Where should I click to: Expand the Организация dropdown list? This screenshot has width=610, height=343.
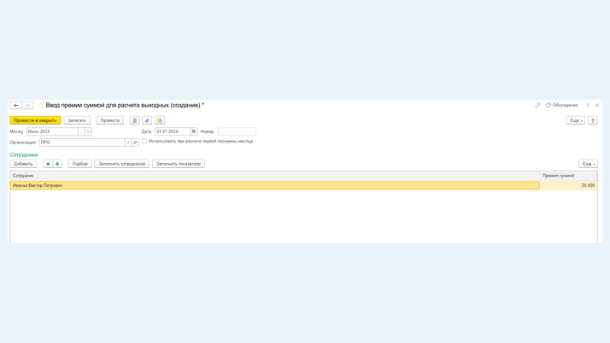(x=128, y=142)
